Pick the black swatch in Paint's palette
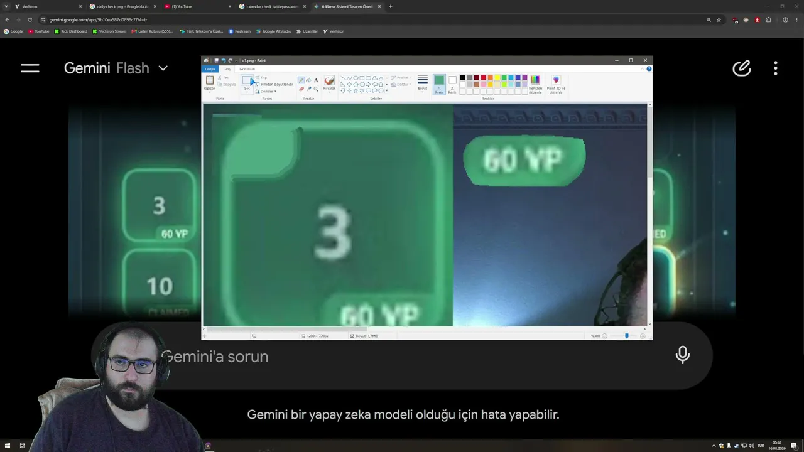The image size is (804, 452). click(462, 78)
